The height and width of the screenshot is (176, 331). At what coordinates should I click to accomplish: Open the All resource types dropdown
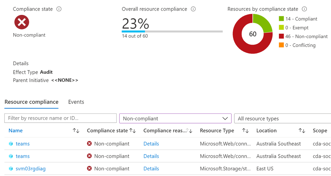point(282,118)
